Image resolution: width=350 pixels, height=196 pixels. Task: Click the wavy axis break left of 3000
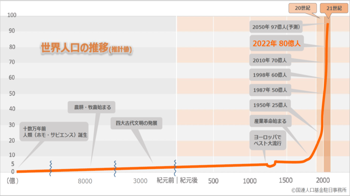tap(115, 169)
